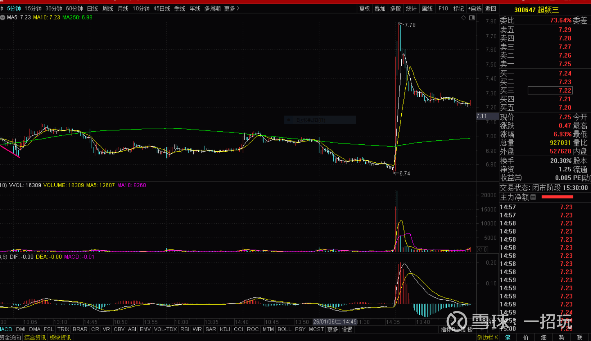Viewport: 591px width, 341px height.
Task: Select the VOL-TDX indicator tab
Action: (166, 329)
